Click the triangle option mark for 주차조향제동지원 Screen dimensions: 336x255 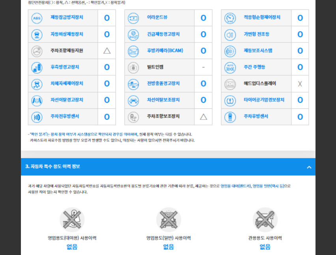click(107, 51)
